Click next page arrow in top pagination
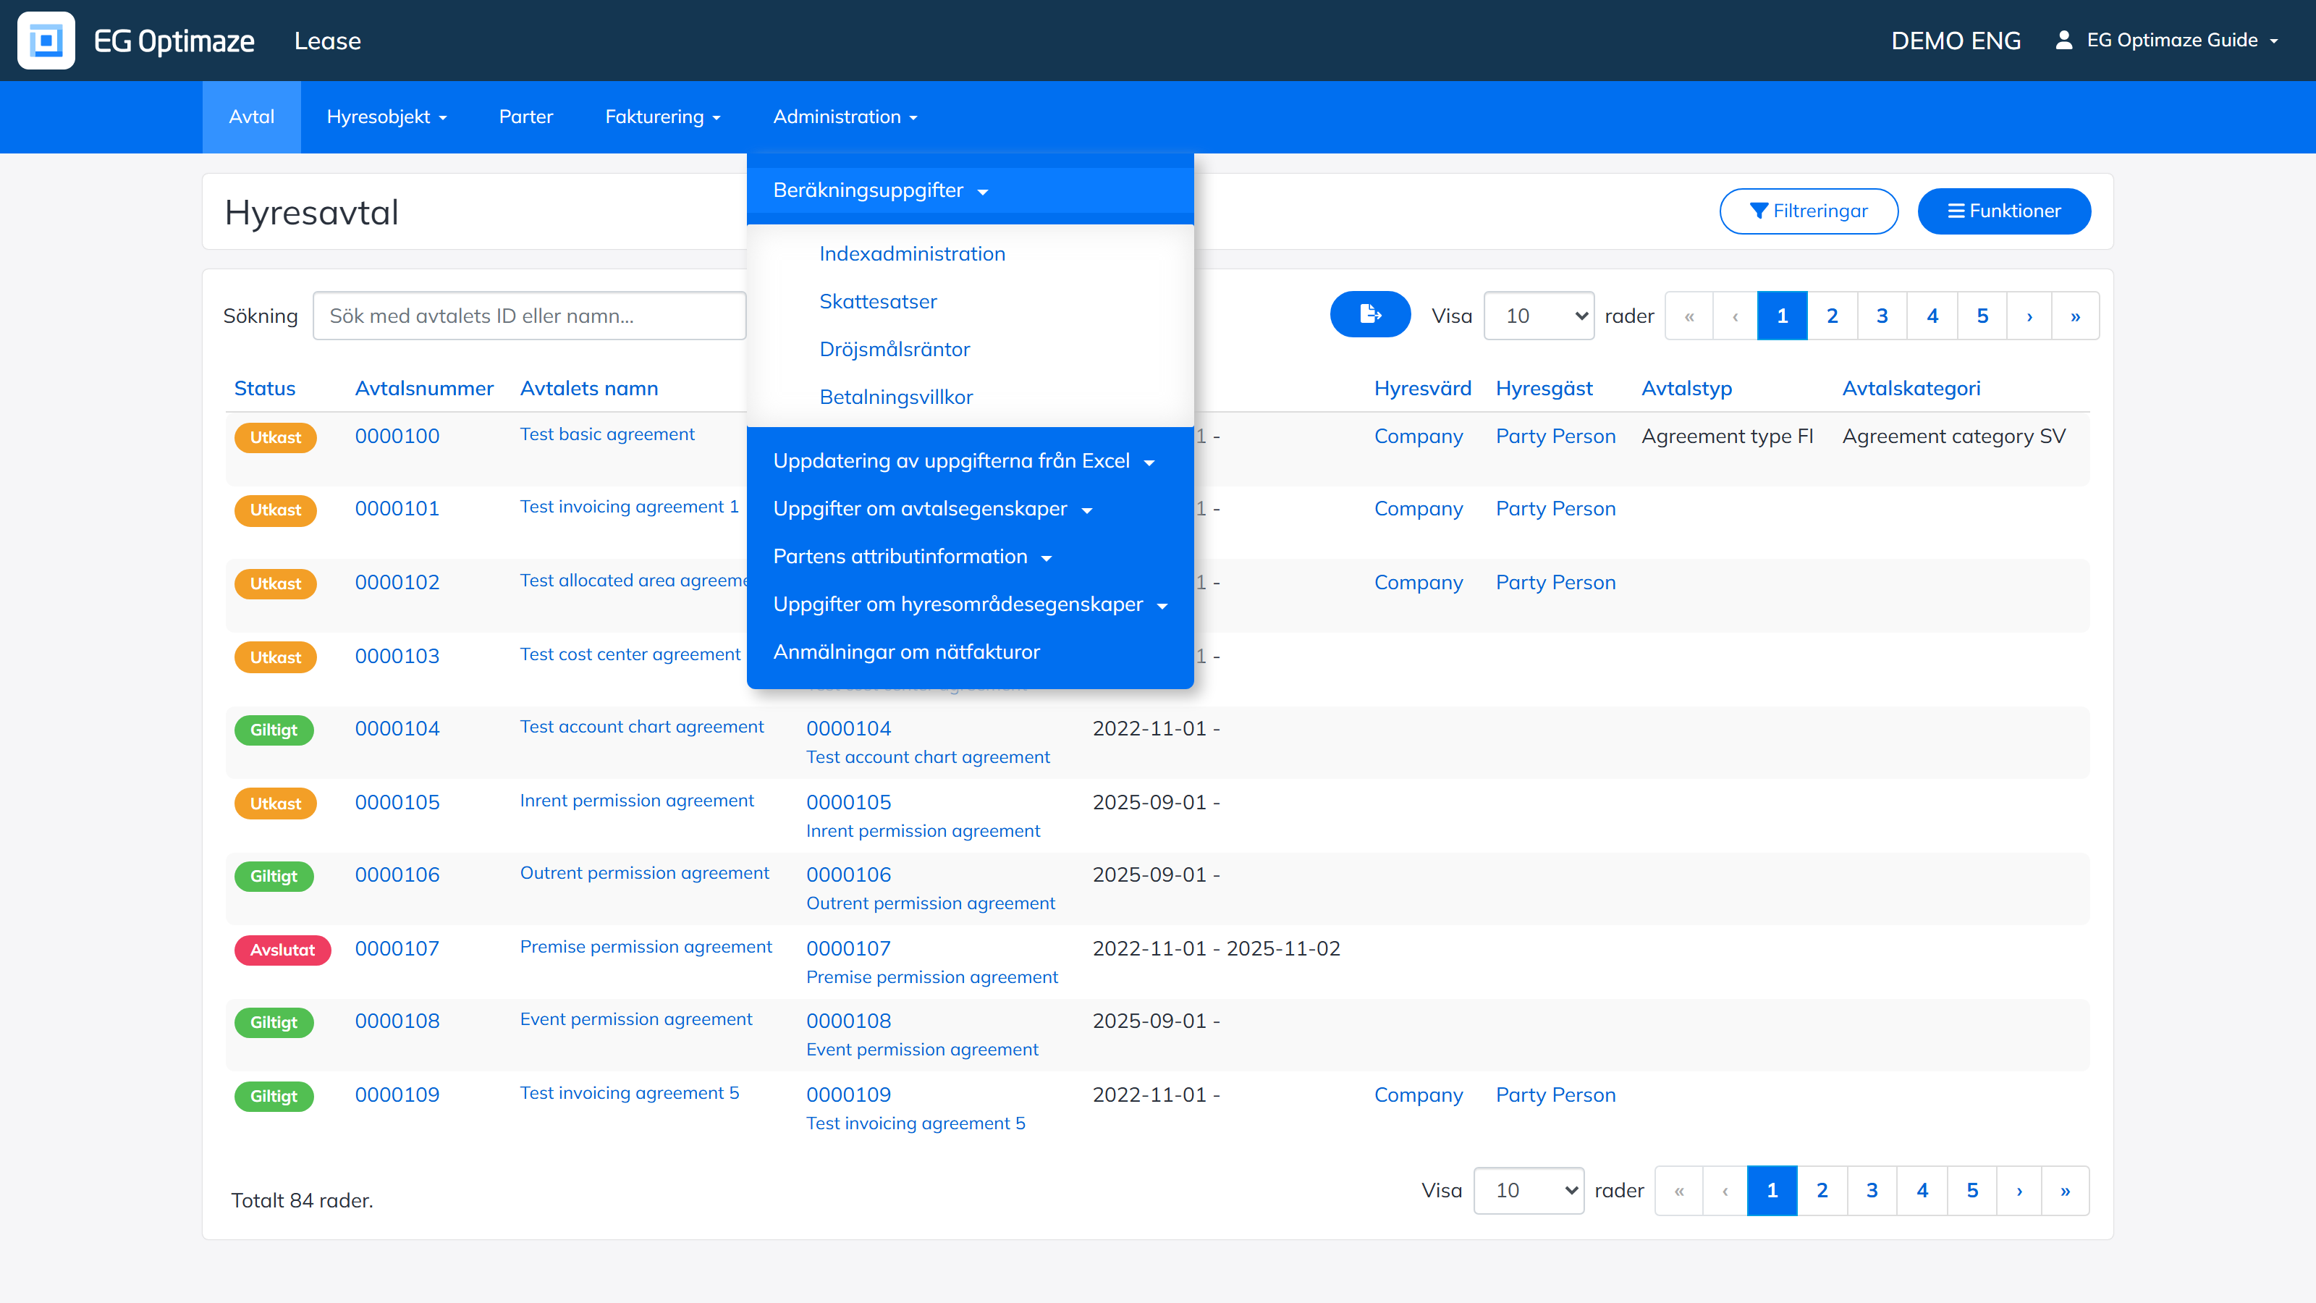The image size is (2316, 1303). 2029,316
